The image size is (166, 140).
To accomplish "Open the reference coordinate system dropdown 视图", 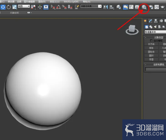I will pos(24,6).
